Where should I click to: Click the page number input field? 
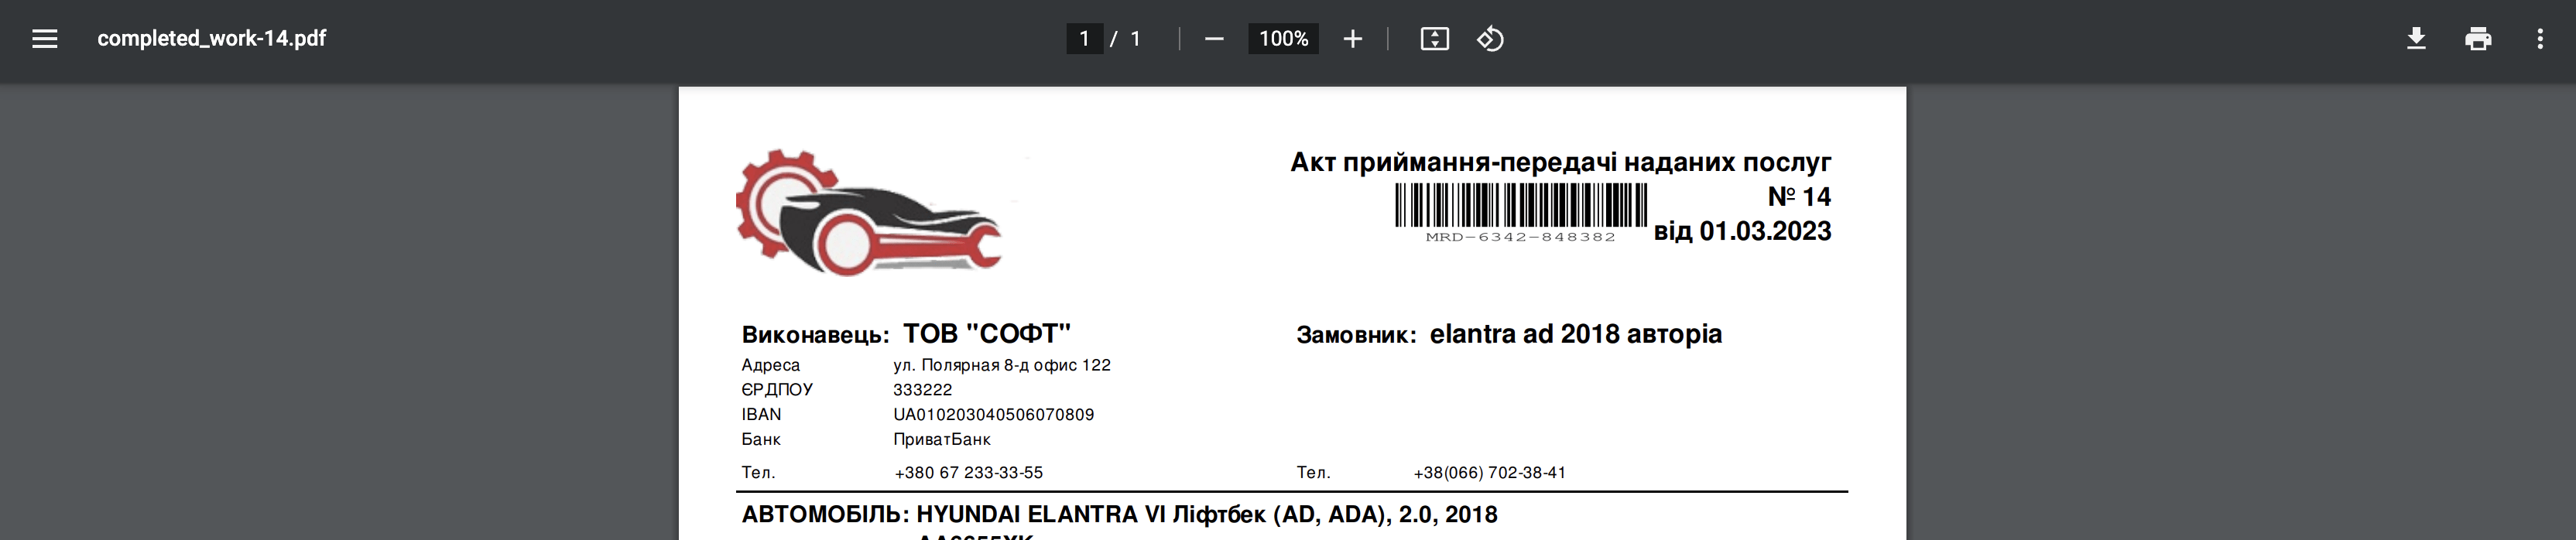(1084, 39)
